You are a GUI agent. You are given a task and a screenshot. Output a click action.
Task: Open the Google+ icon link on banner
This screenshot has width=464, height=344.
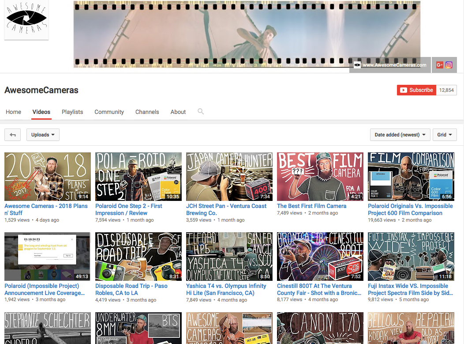pyautogui.click(x=439, y=65)
